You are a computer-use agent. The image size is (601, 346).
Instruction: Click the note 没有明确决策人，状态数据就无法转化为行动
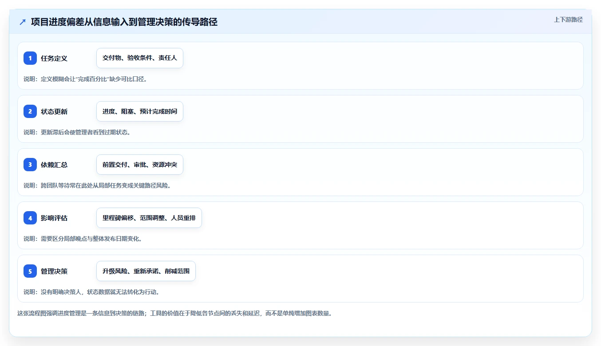91,292
